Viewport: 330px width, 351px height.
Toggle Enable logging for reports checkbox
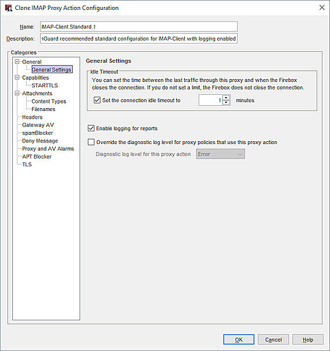91,128
